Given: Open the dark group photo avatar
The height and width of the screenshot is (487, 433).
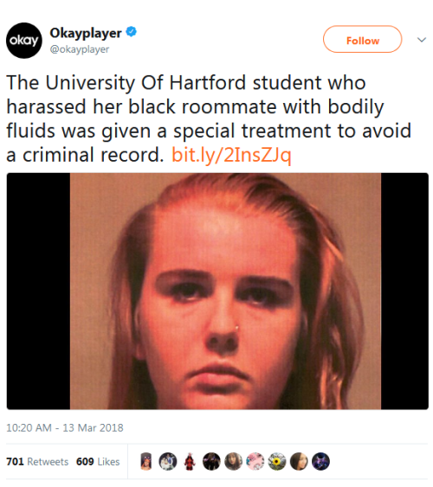Looking at the screenshot, I should [211, 461].
